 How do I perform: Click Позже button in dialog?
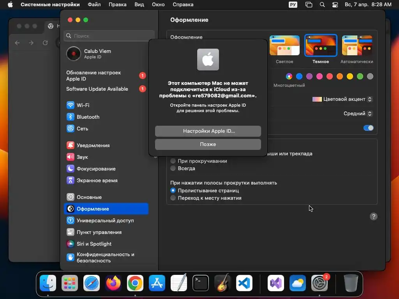coord(208,144)
